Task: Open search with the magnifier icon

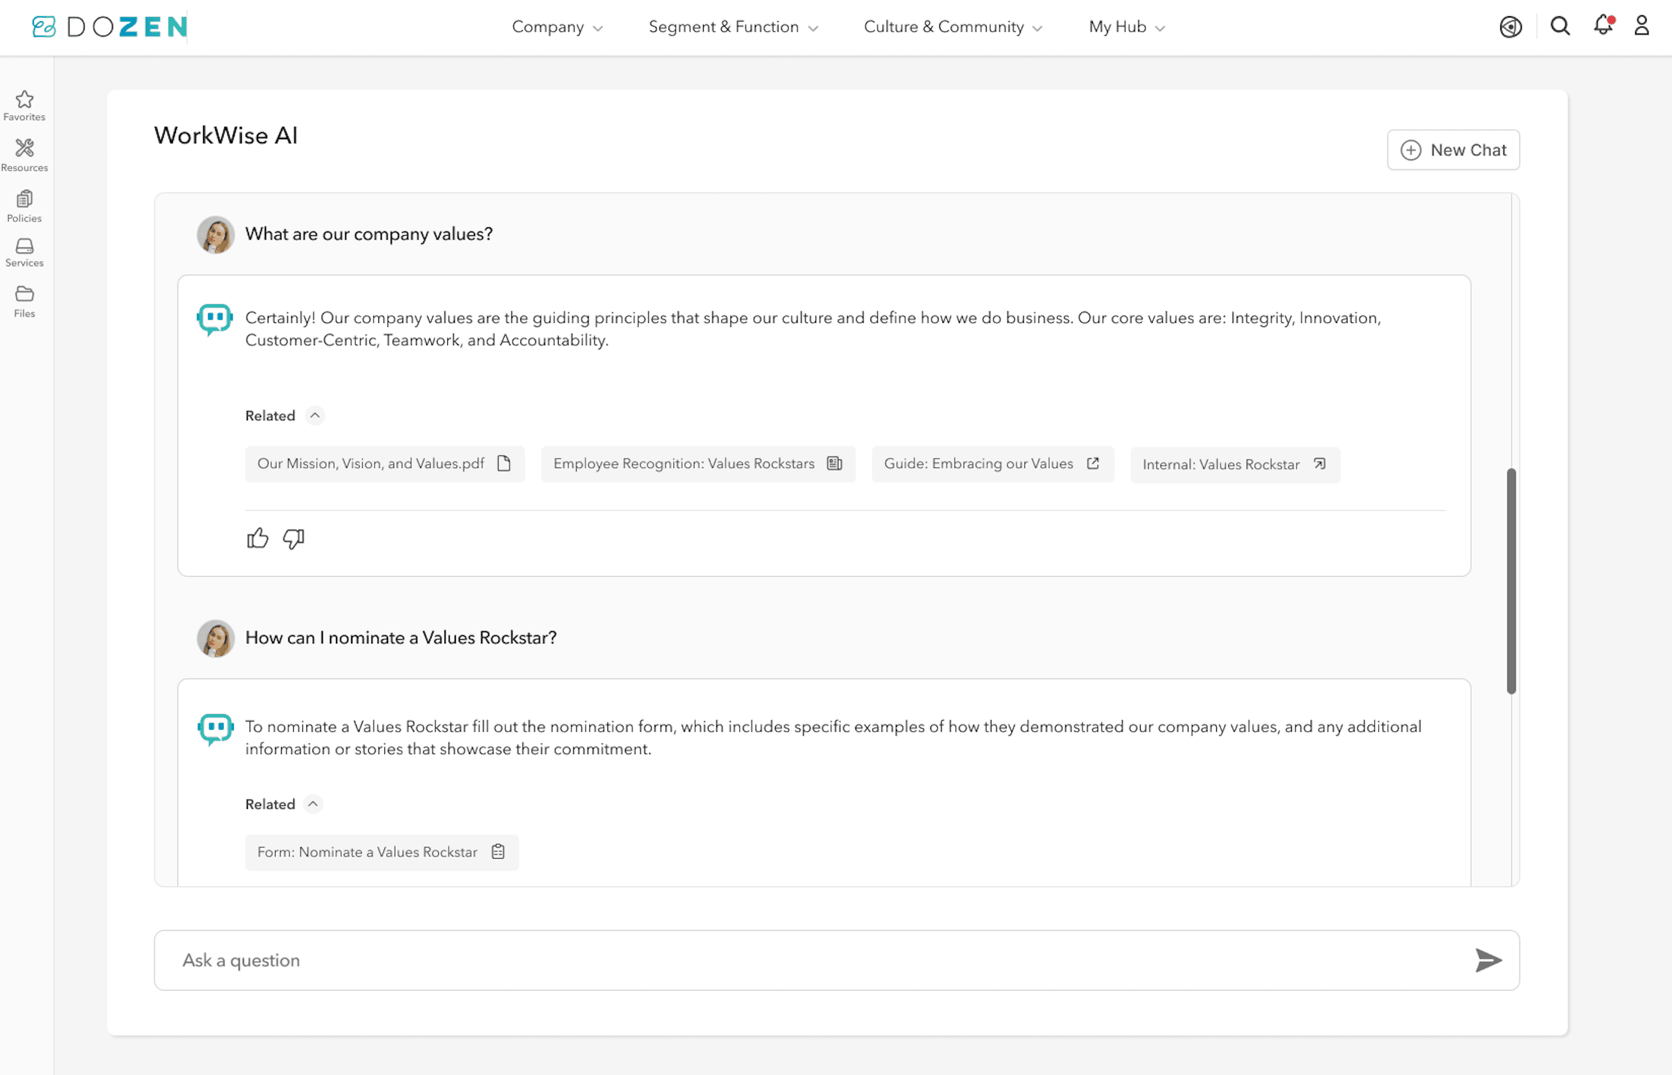Action: (1560, 27)
